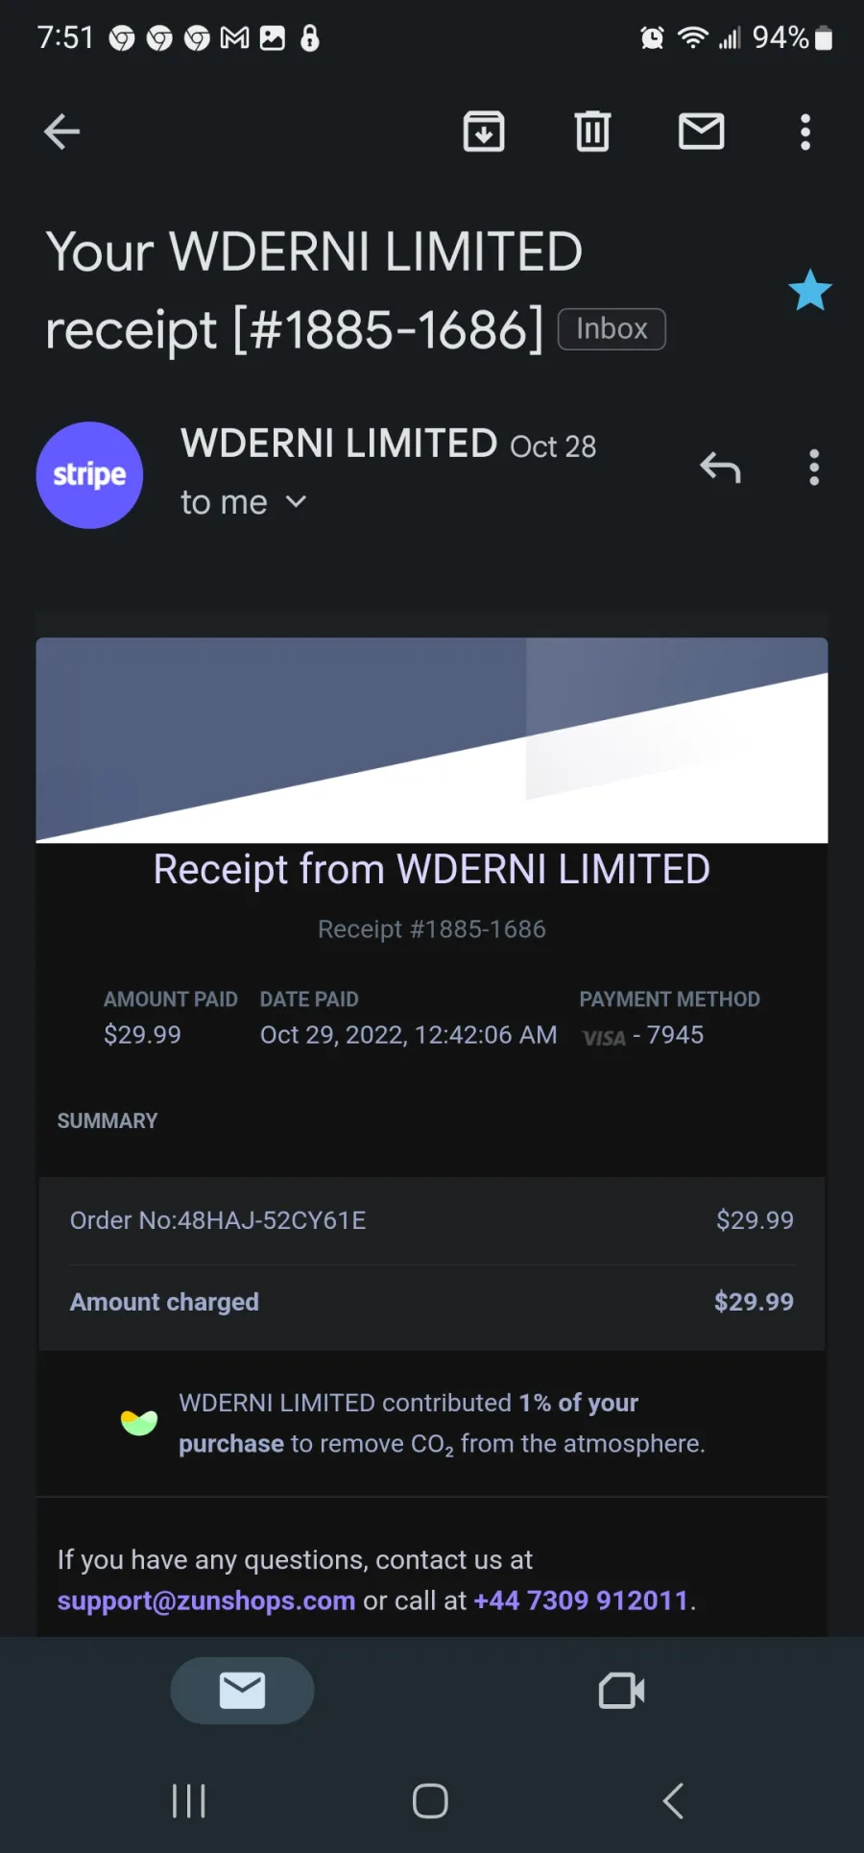Switch to the Mail tab at bottom
This screenshot has height=1853, width=864.
[242, 1691]
